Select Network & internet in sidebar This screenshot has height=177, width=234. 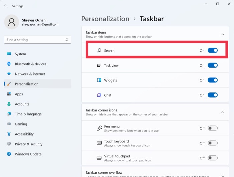(30, 74)
